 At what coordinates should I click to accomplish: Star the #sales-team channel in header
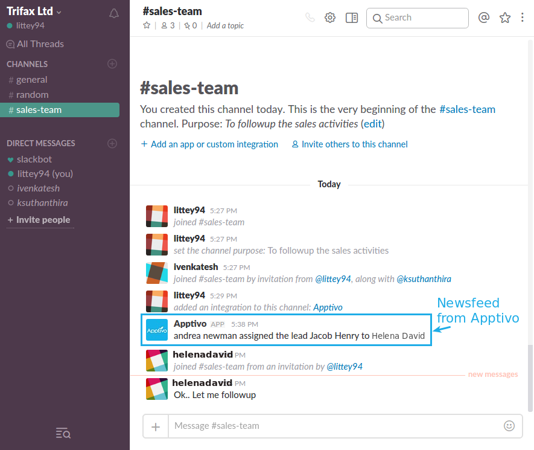[x=147, y=25]
